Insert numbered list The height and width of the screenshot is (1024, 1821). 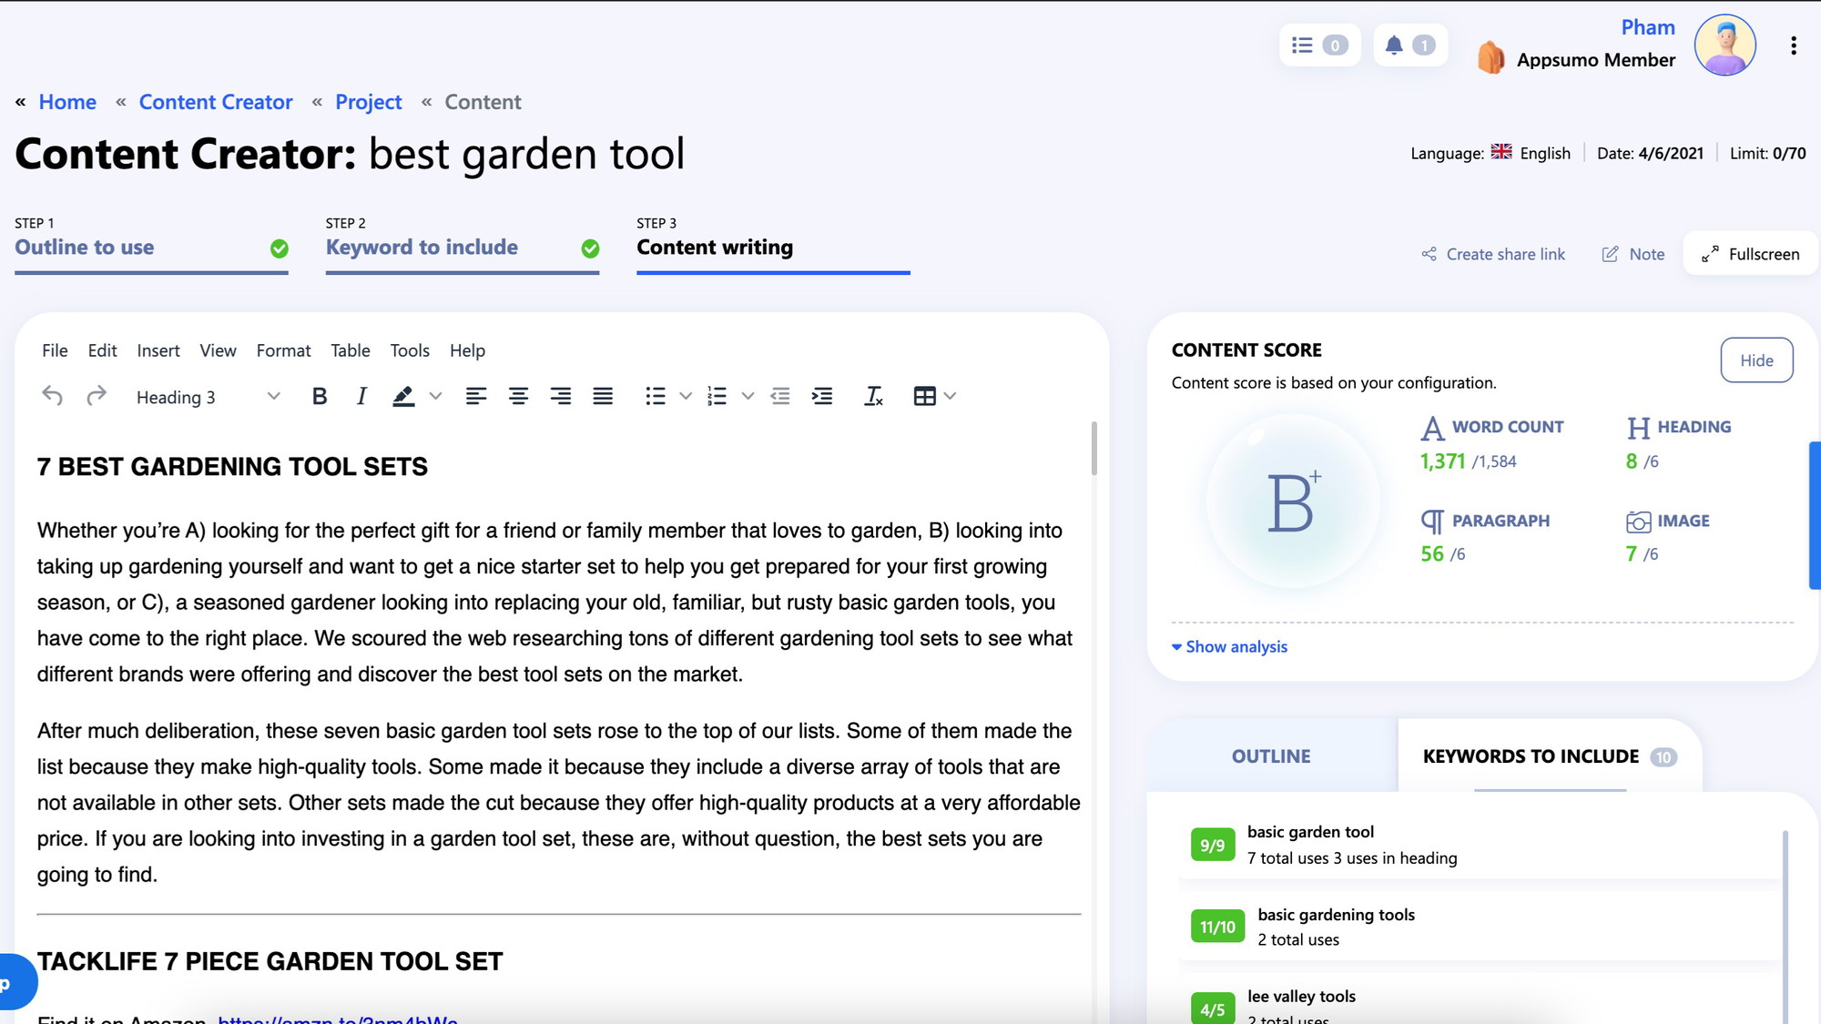(x=717, y=396)
